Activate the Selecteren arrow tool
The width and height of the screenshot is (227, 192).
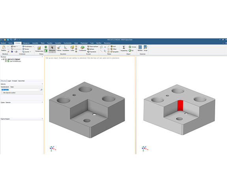(52, 49)
